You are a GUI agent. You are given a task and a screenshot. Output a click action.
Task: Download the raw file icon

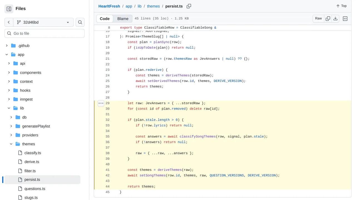point(335,19)
